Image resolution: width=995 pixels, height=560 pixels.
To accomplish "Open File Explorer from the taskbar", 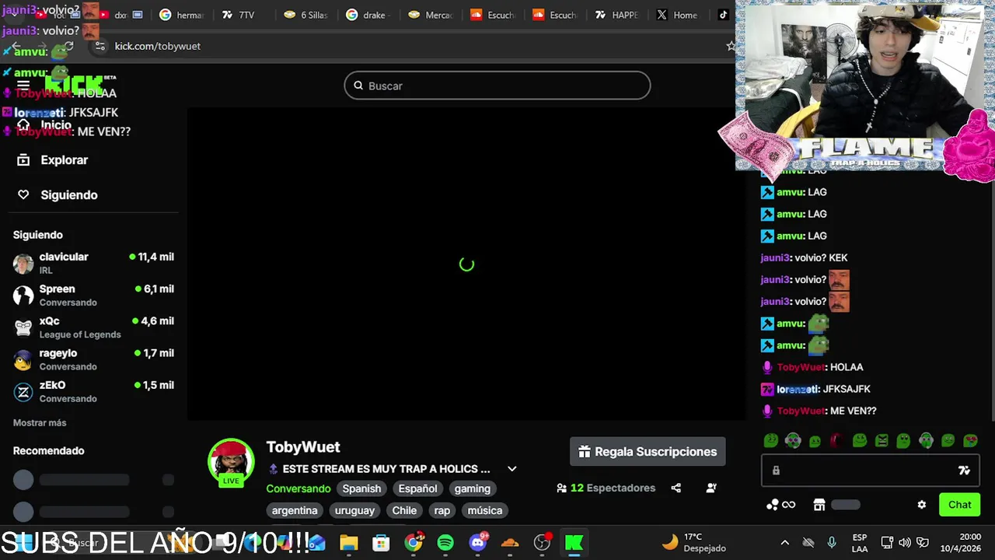I will [x=348, y=542].
